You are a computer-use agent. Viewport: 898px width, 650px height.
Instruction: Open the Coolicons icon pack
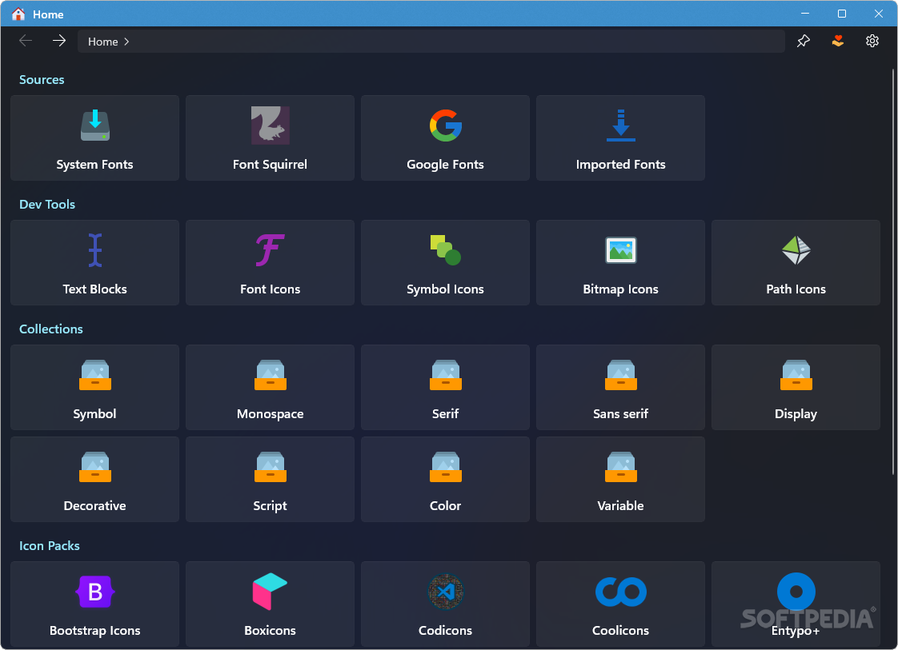click(x=620, y=604)
